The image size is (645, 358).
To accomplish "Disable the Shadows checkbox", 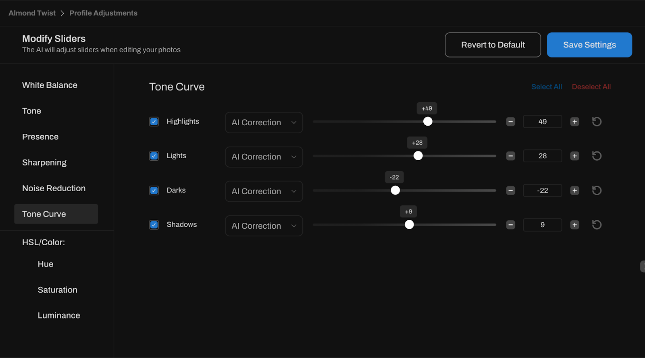I will [x=154, y=225].
